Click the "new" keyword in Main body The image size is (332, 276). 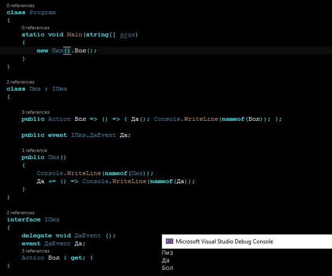point(43,51)
